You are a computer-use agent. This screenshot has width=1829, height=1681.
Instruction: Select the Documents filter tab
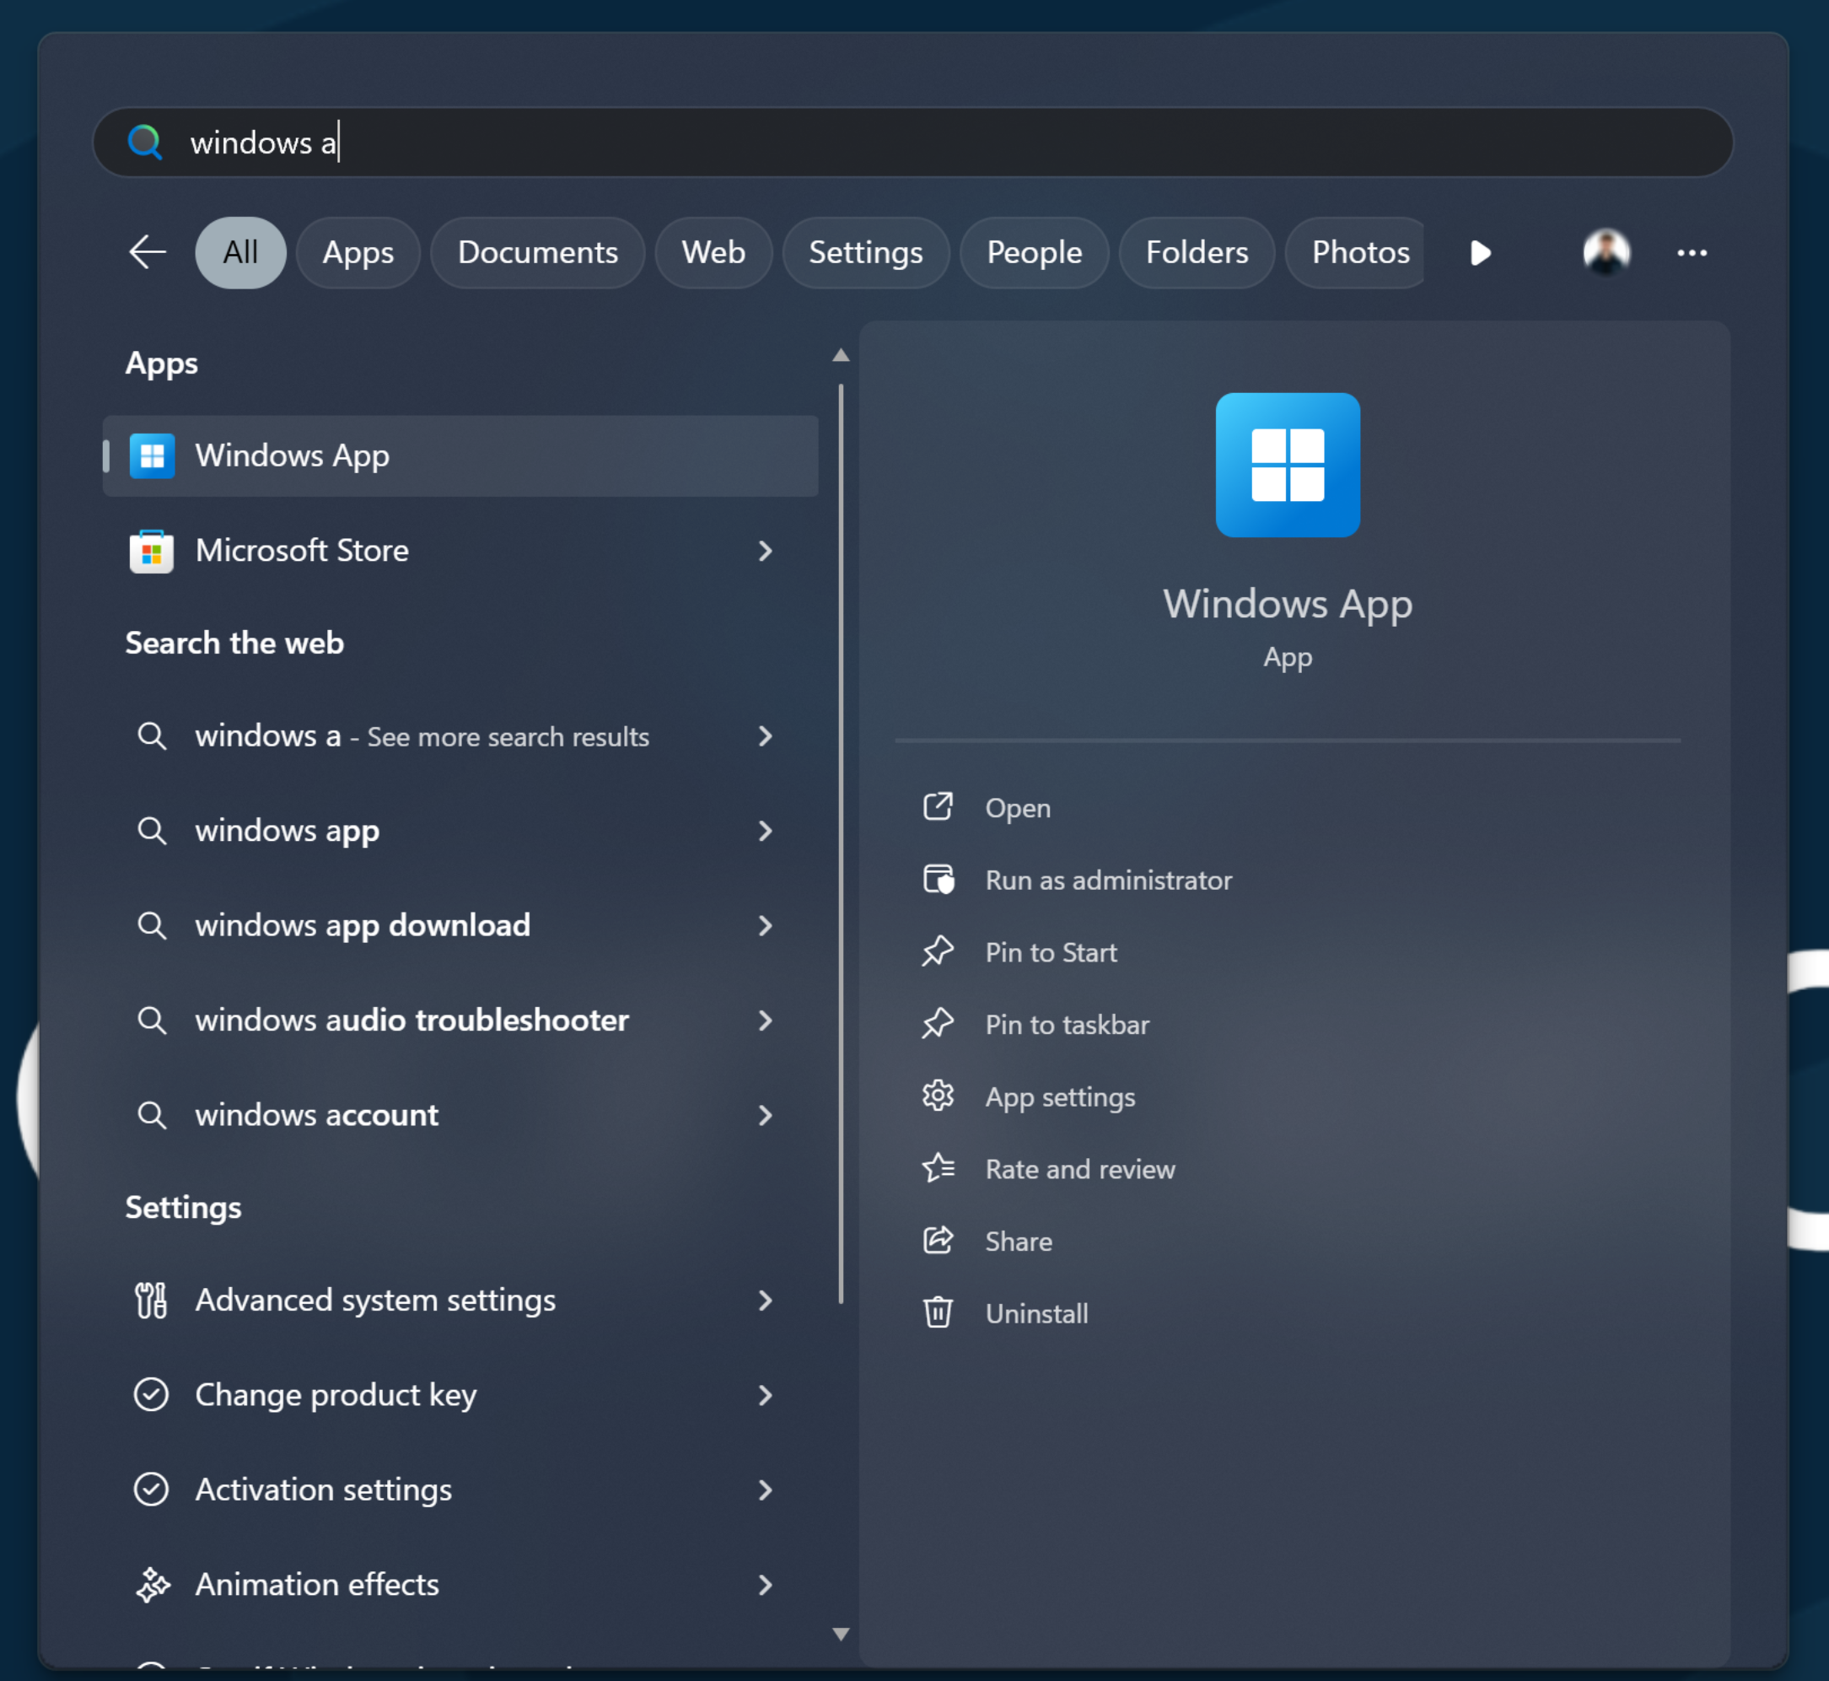pyautogui.click(x=537, y=252)
